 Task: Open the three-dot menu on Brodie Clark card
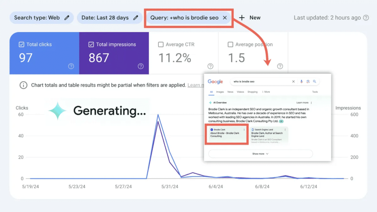[x=244, y=130]
